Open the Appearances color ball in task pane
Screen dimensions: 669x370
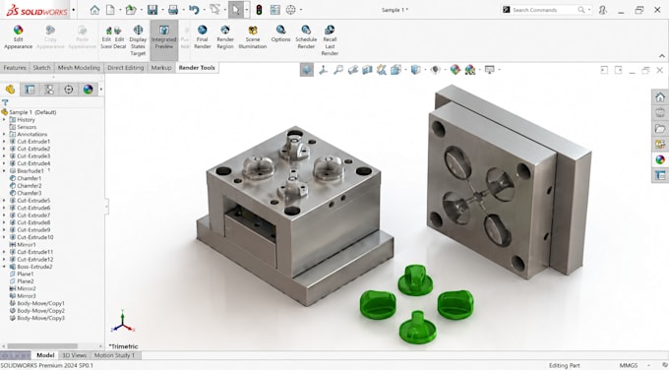pos(660,159)
